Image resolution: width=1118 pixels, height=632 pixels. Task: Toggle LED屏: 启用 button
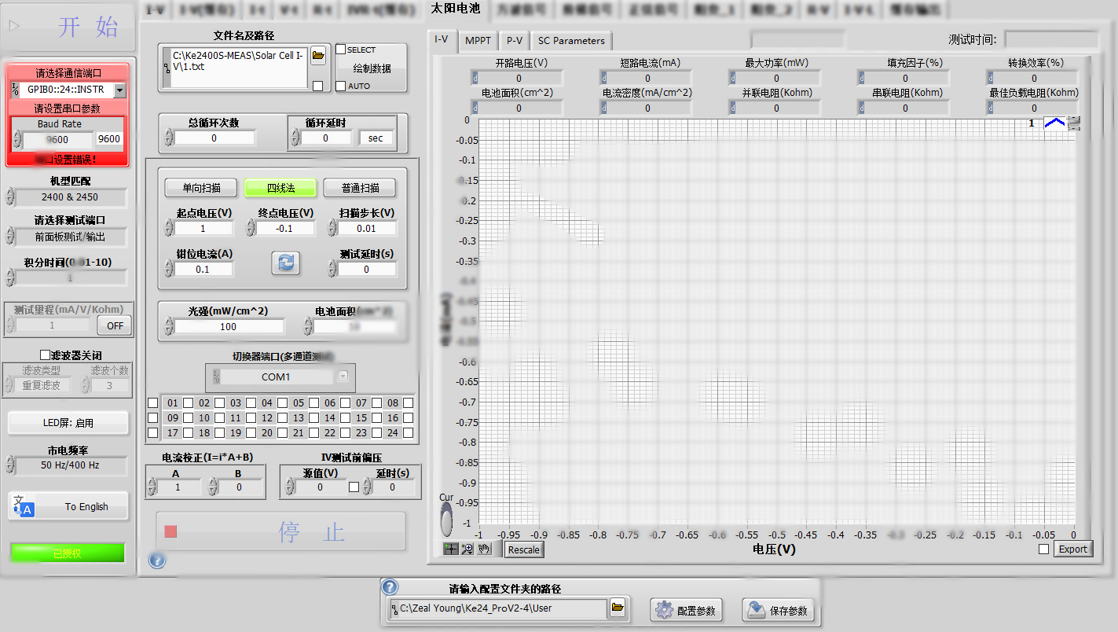(x=68, y=423)
